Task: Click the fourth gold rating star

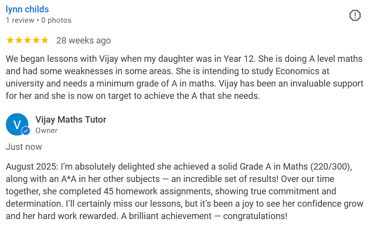Action: pos(36,40)
